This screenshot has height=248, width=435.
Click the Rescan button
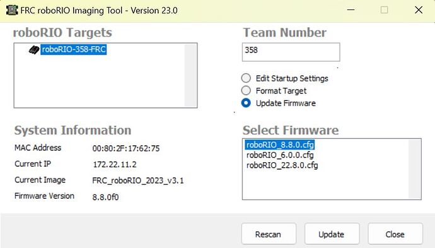pos(269,234)
